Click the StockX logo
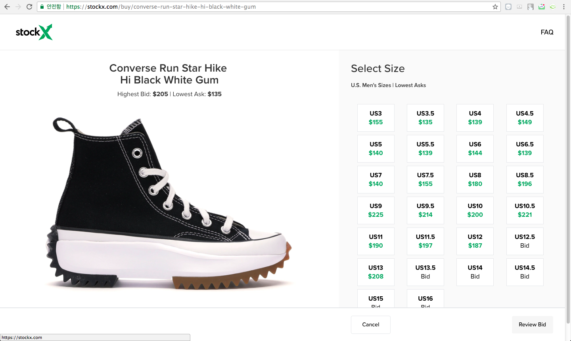The height and width of the screenshot is (341, 571). click(34, 32)
